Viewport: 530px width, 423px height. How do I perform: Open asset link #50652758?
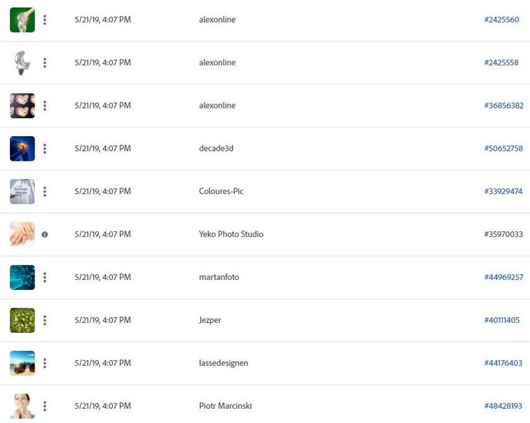click(x=504, y=149)
